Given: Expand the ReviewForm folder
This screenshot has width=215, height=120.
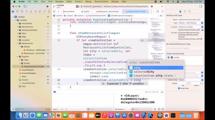Looking at the screenshot, I should (17, 27).
